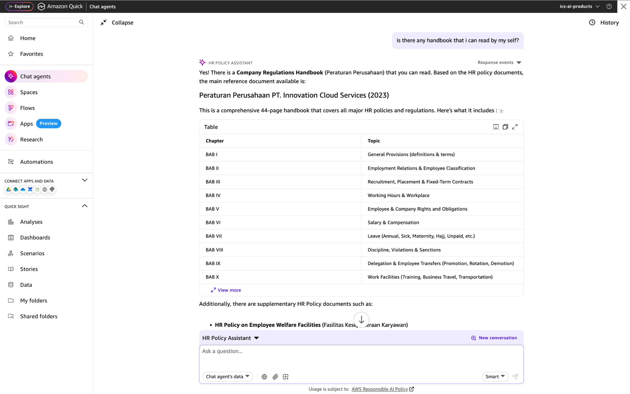
Task: Expand the table to full view icon
Action: point(515,127)
